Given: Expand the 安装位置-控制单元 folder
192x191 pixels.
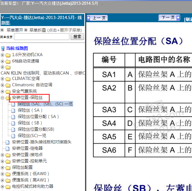Looking at the screenshot, I should (x=2, y=161).
